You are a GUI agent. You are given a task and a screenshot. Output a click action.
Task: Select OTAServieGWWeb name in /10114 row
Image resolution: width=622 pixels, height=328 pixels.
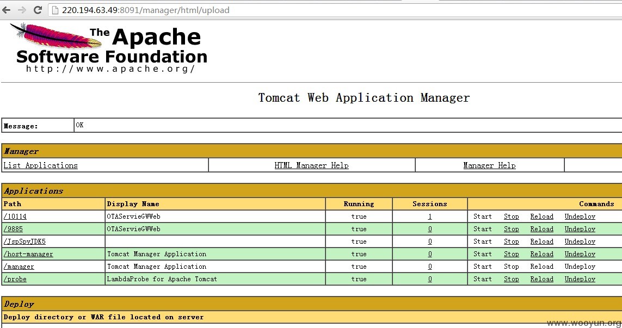pos(134,216)
